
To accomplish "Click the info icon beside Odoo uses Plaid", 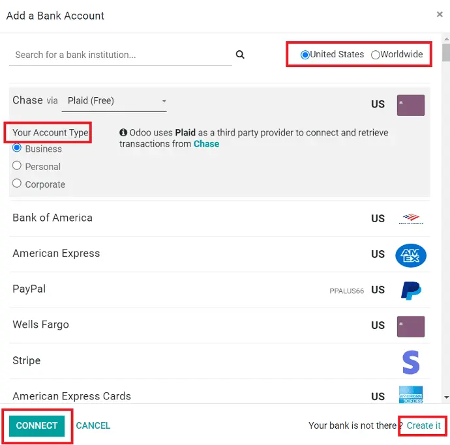I will pyautogui.click(x=123, y=132).
